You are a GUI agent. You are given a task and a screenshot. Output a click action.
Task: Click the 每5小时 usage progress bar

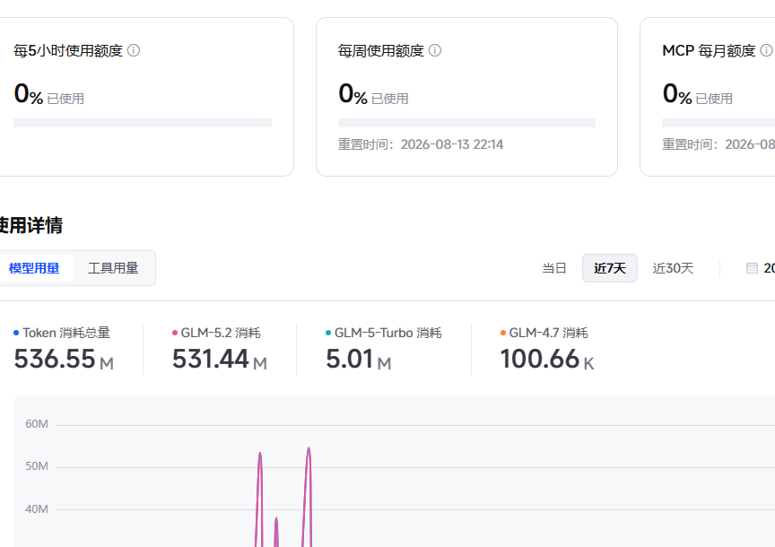point(143,123)
